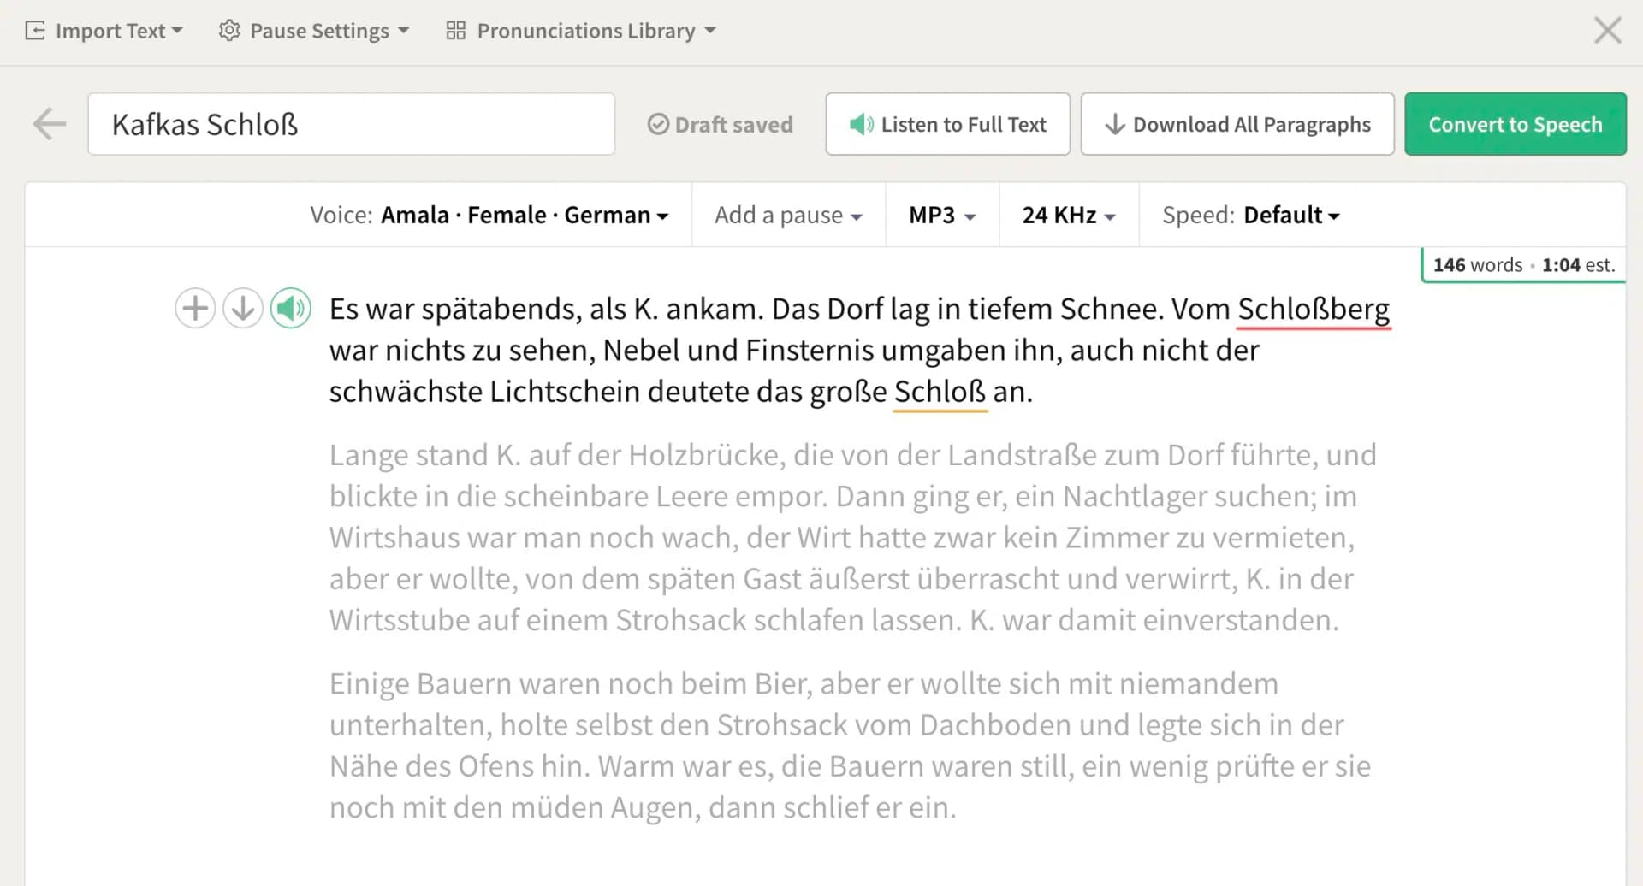Click the Pronunciations Library grid icon

coord(456,30)
